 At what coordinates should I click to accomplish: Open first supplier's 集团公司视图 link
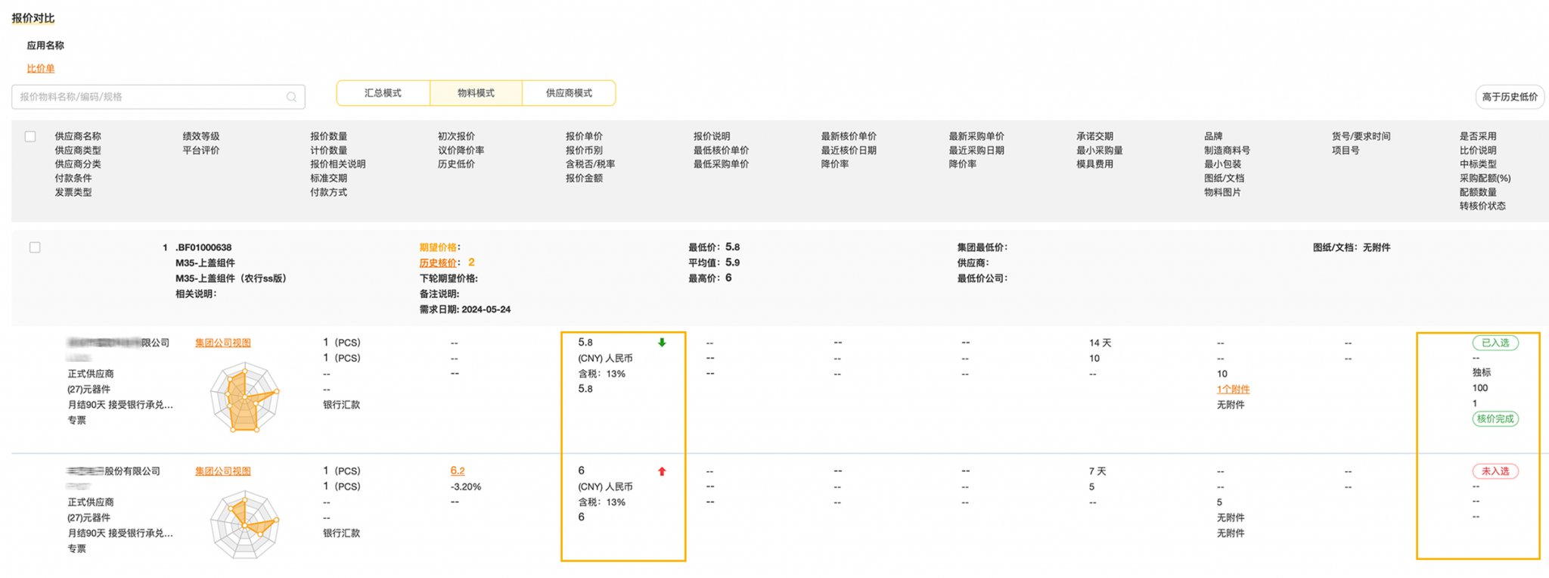pyautogui.click(x=222, y=343)
